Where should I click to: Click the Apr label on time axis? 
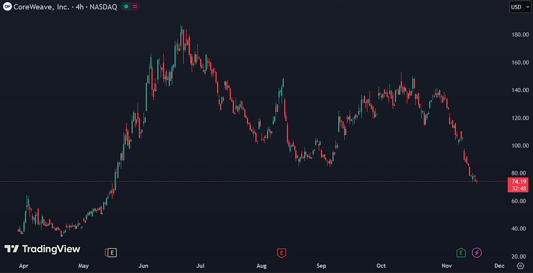click(x=23, y=266)
